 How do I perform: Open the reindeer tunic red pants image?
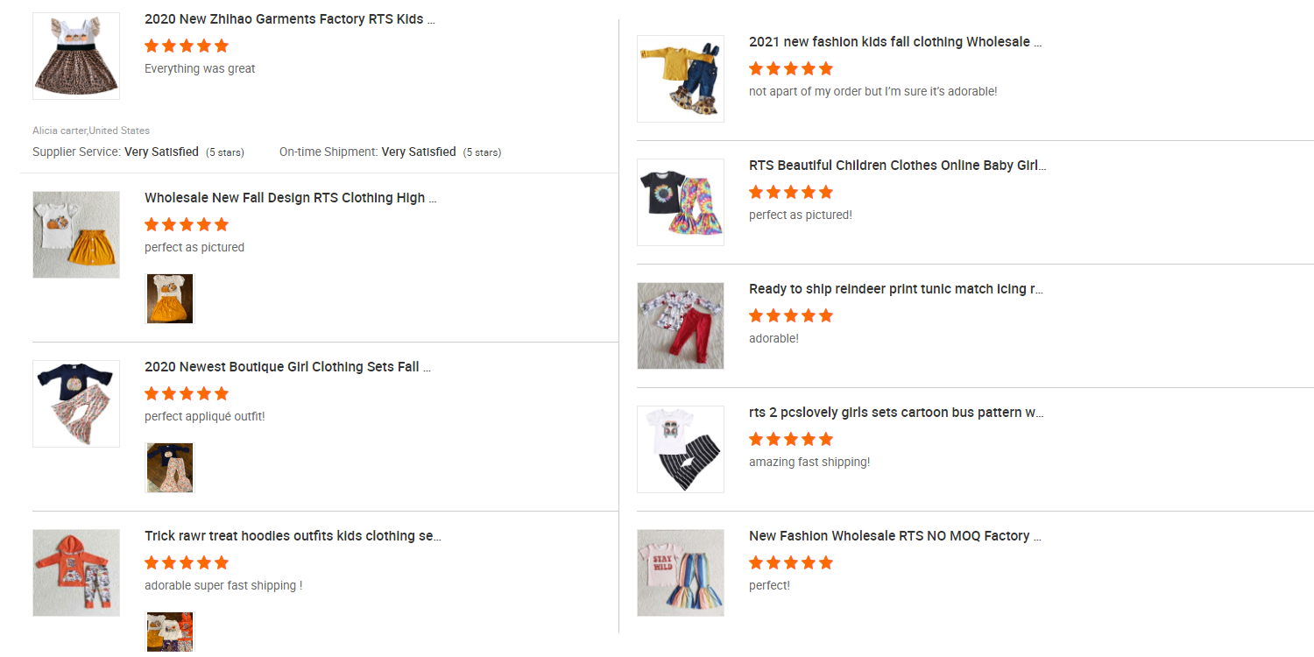(681, 326)
